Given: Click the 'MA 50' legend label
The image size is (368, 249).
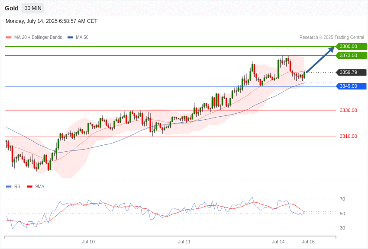Looking at the screenshot, I should pyautogui.click(x=82, y=37).
